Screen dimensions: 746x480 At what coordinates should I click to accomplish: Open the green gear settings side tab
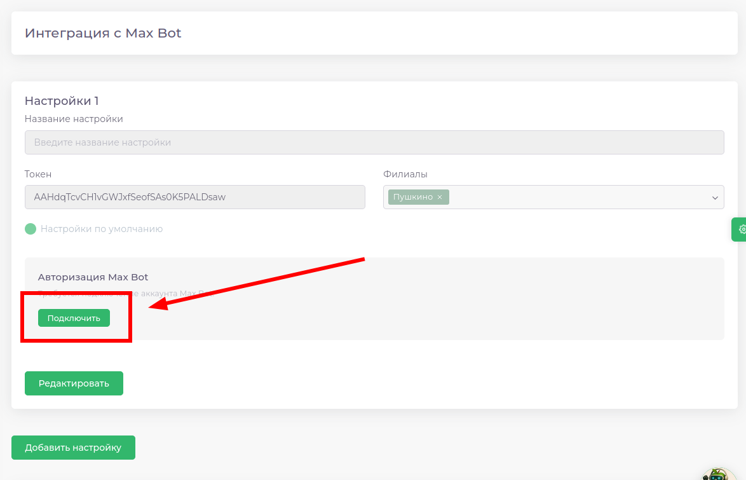[x=740, y=229]
